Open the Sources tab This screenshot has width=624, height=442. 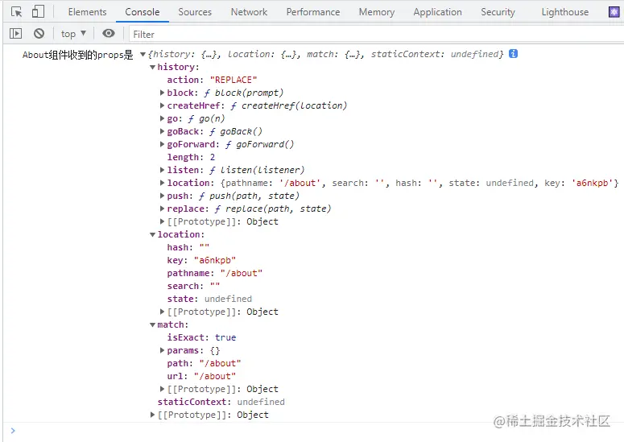pos(195,12)
